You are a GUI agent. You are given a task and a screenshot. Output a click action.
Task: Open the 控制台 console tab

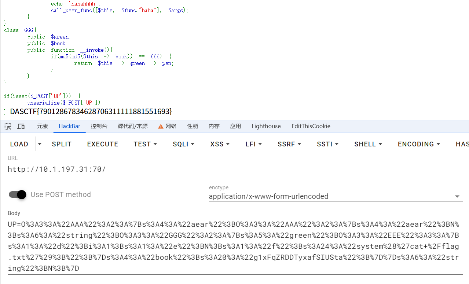click(x=99, y=126)
